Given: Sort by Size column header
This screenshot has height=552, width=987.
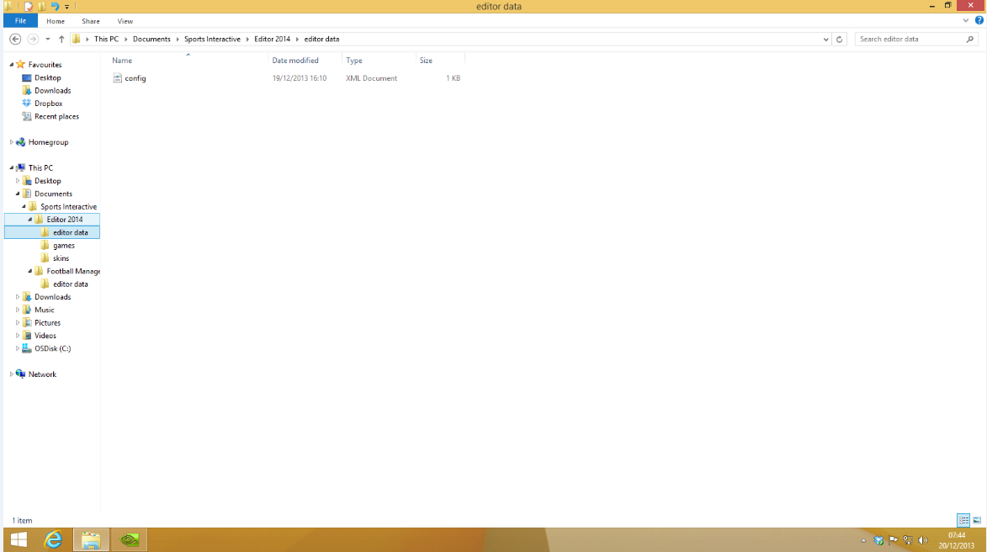Looking at the screenshot, I should click(x=426, y=61).
